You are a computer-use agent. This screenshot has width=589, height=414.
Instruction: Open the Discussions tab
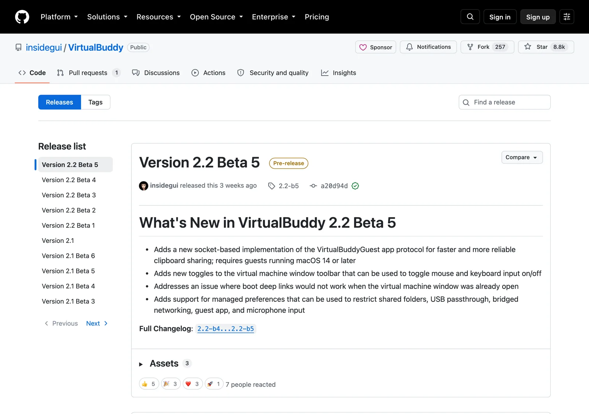click(156, 73)
